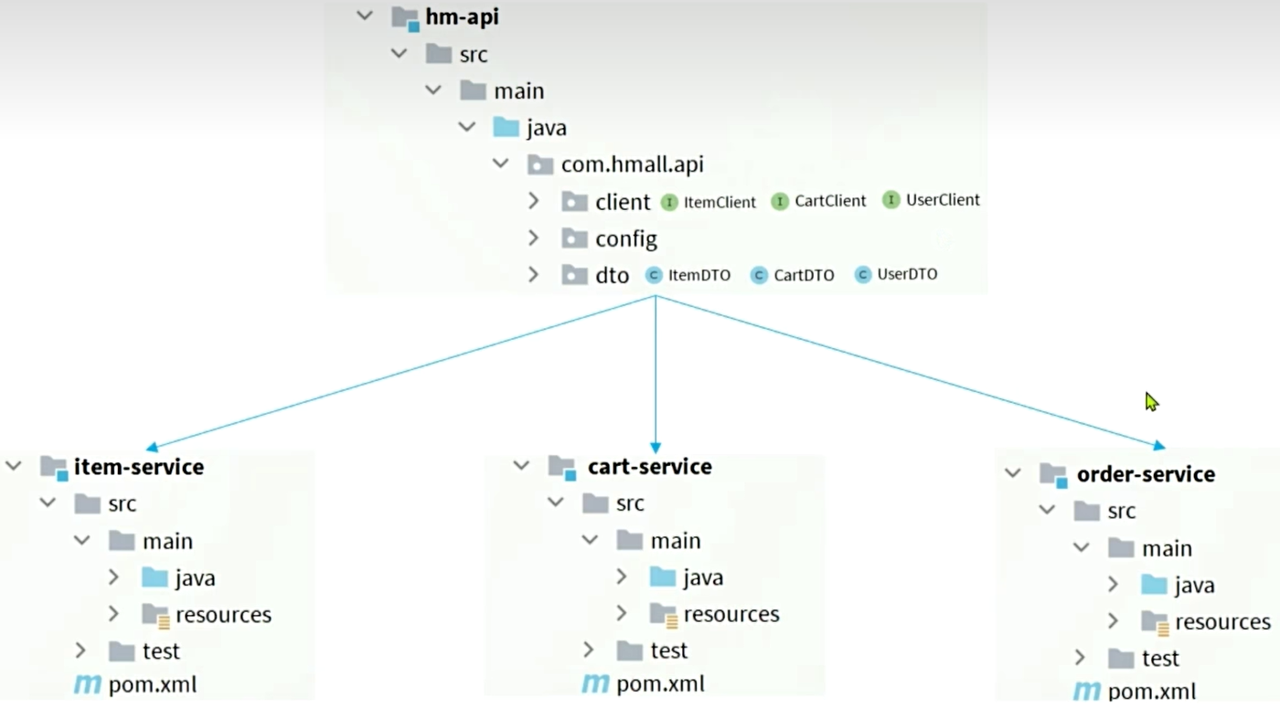Click the CartDTO class icon

pyautogui.click(x=759, y=274)
